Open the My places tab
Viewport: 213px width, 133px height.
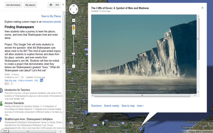[x=30, y=5]
